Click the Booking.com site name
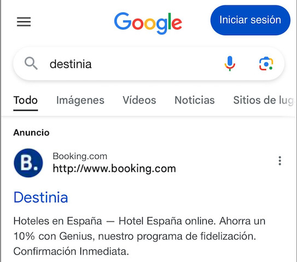Image resolution: width=297 pixels, height=262 pixels. coord(80,156)
